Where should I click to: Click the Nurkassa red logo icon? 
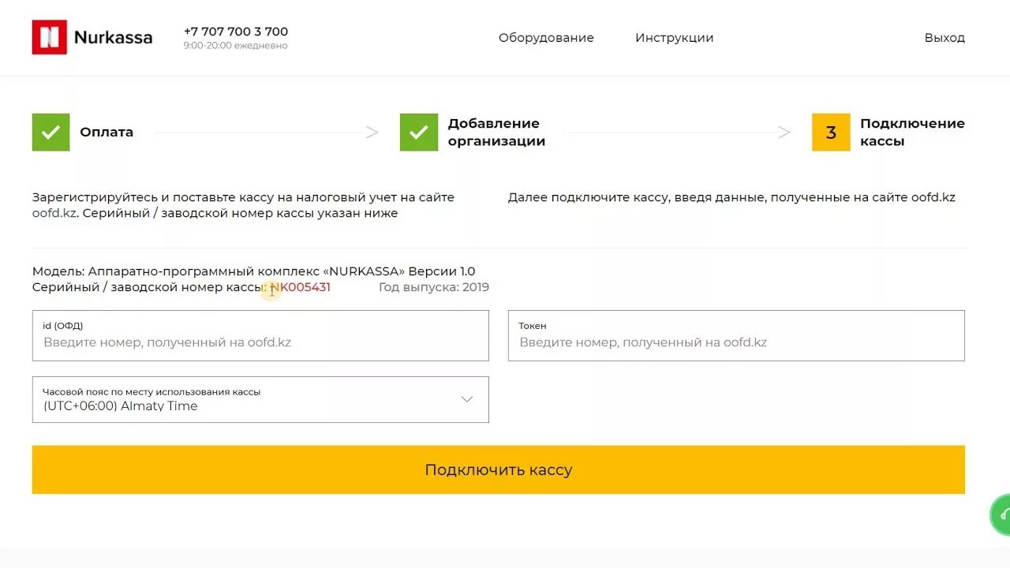tap(49, 37)
